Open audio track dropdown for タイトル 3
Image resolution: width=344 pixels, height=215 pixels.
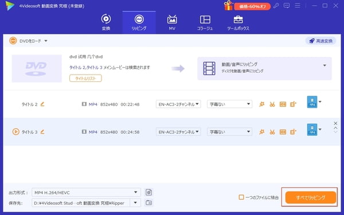[x=178, y=132]
